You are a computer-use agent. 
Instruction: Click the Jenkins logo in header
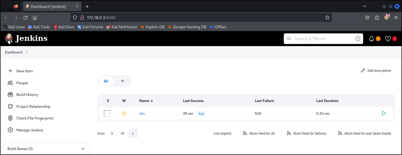(x=26, y=39)
